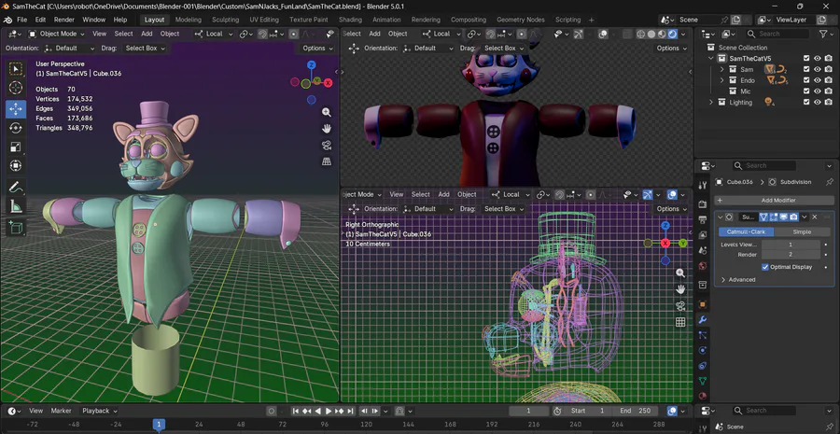Select the Measure tool
This screenshot has height=434, width=840.
pyautogui.click(x=16, y=205)
